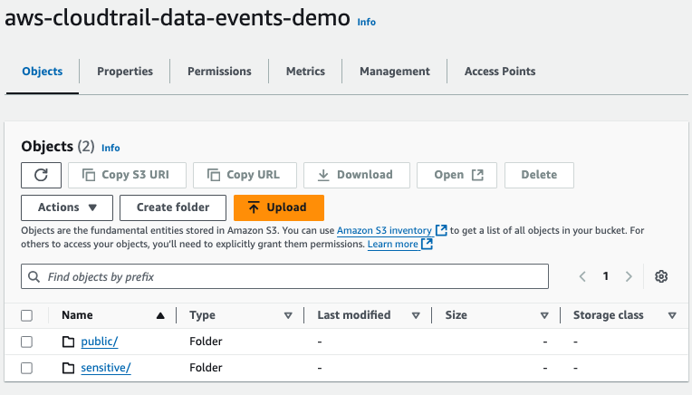Viewport: 692px width, 395px height.
Task: Click the Size column header text
Action: coord(456,315)
